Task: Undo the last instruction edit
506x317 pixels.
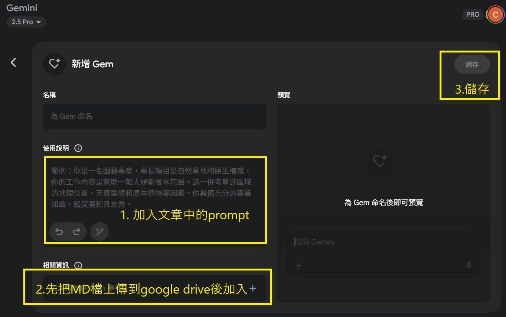Action: point(59,232)
